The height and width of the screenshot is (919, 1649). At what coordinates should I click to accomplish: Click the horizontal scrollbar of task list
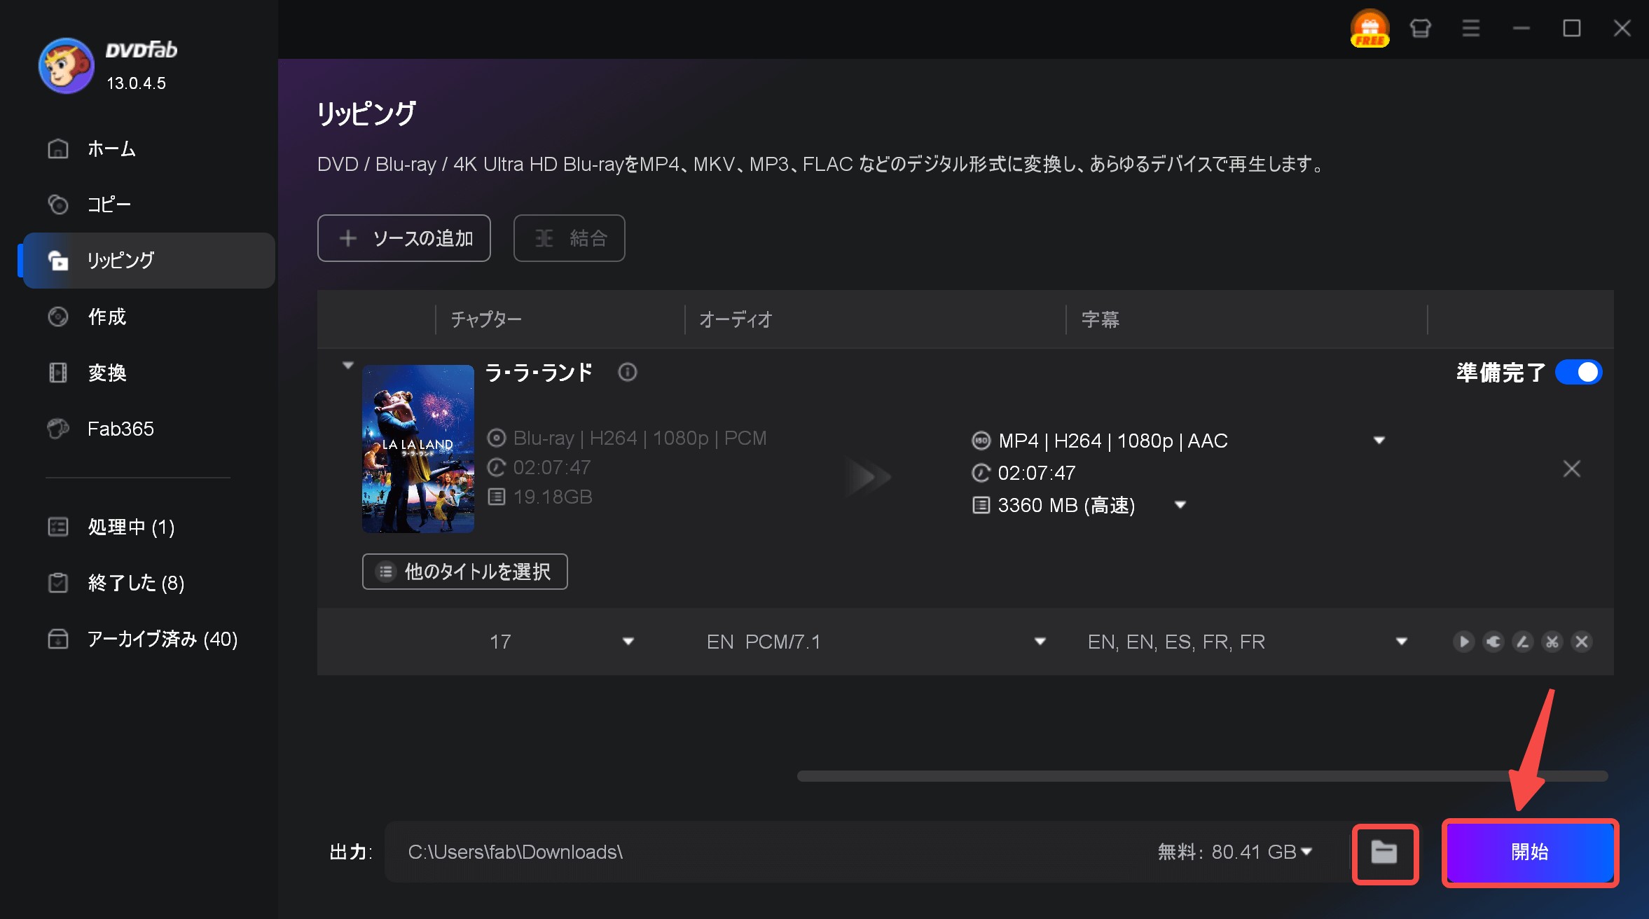[x=1202, y=776]
